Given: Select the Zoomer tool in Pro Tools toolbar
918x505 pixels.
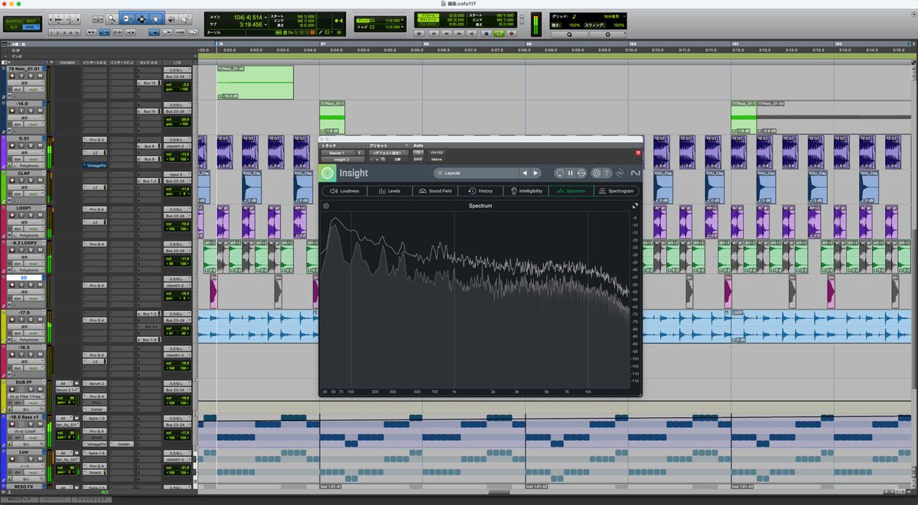Looking at the screenshot, I should coord(112,18).
